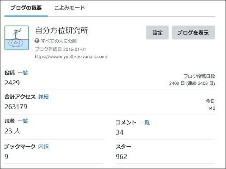Click the blog URL mypath-as-variant.com
The image size is (226, 169).
pos(71,57)
